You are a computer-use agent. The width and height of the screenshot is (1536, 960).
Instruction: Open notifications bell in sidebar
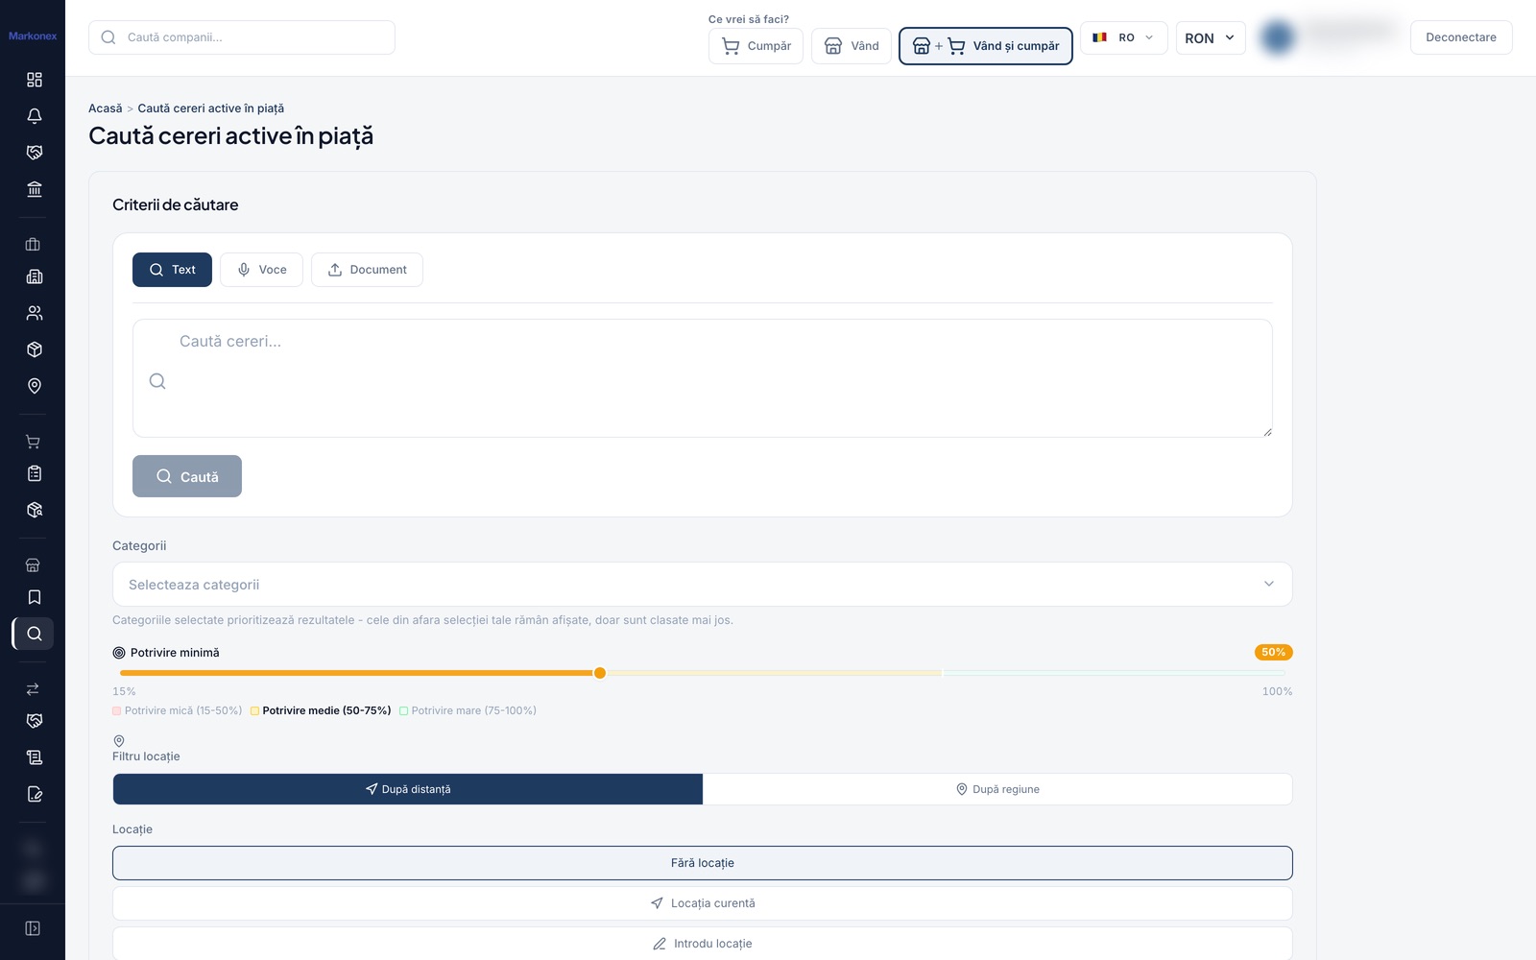pos(35,116)
